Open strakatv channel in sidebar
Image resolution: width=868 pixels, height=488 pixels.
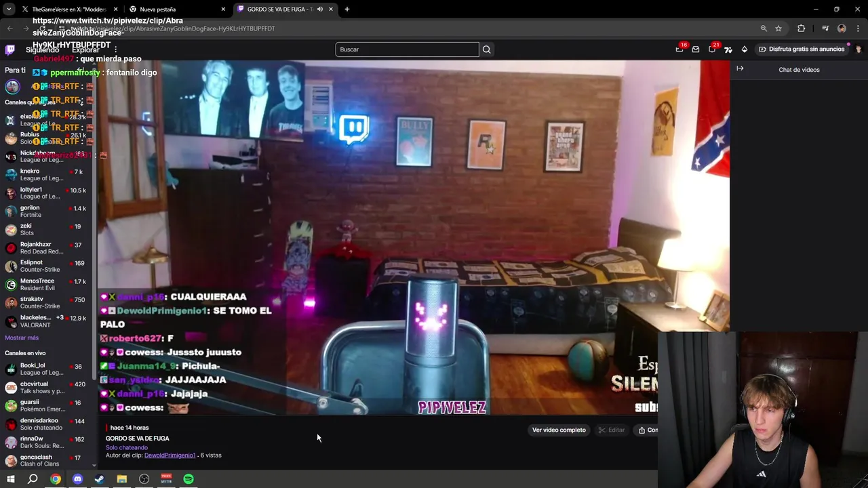click(x=46, y=302)
